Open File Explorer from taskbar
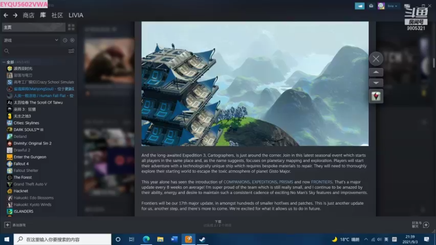Image resolution: width=436 pixels, height=245 pixels. (160, 239)
